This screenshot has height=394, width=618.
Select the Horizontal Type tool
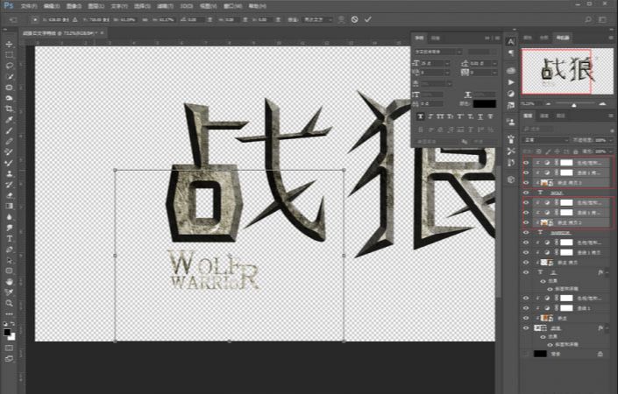[9, 238]
